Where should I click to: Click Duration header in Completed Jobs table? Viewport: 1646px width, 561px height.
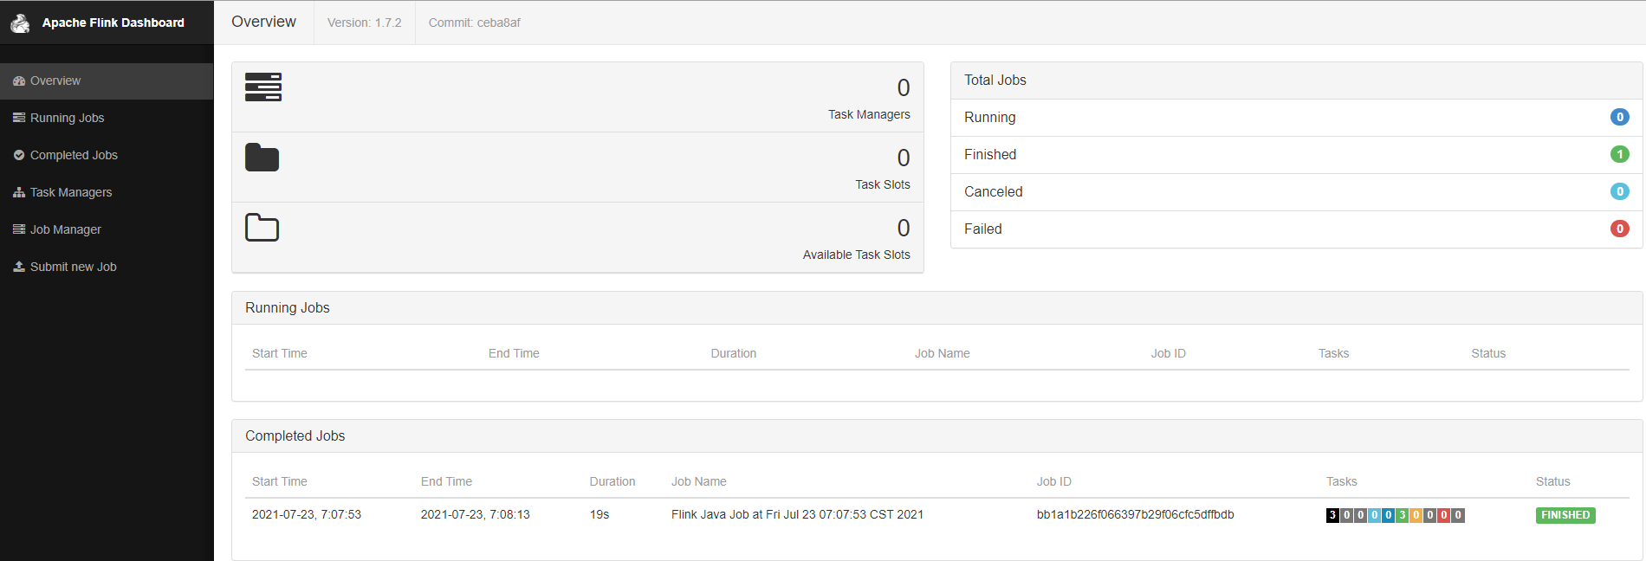tap(612, 481)
